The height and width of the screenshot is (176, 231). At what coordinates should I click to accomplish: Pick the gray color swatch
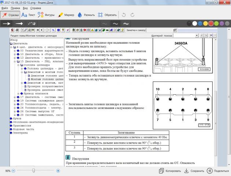click(x=227, y=23)
